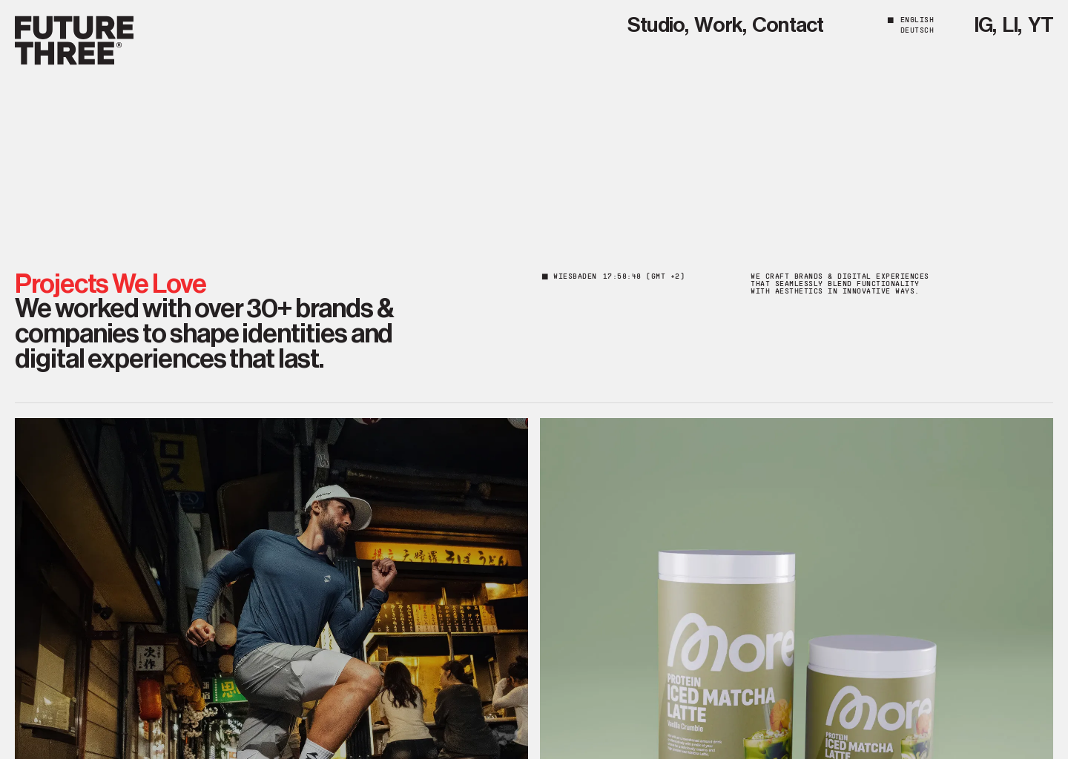Go to the Work page

[x=719, y=25]
